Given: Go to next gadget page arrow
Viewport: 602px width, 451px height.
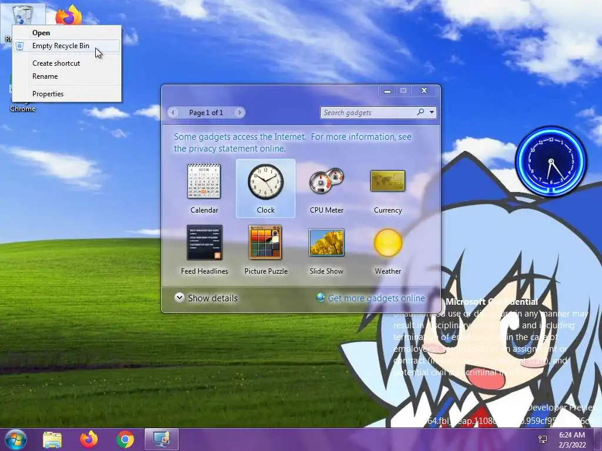Looking at the screenshot, I should pos(240,112).
